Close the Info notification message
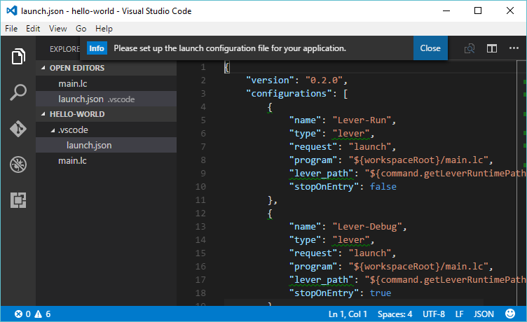The image size is (527, 322). point(430,48)
